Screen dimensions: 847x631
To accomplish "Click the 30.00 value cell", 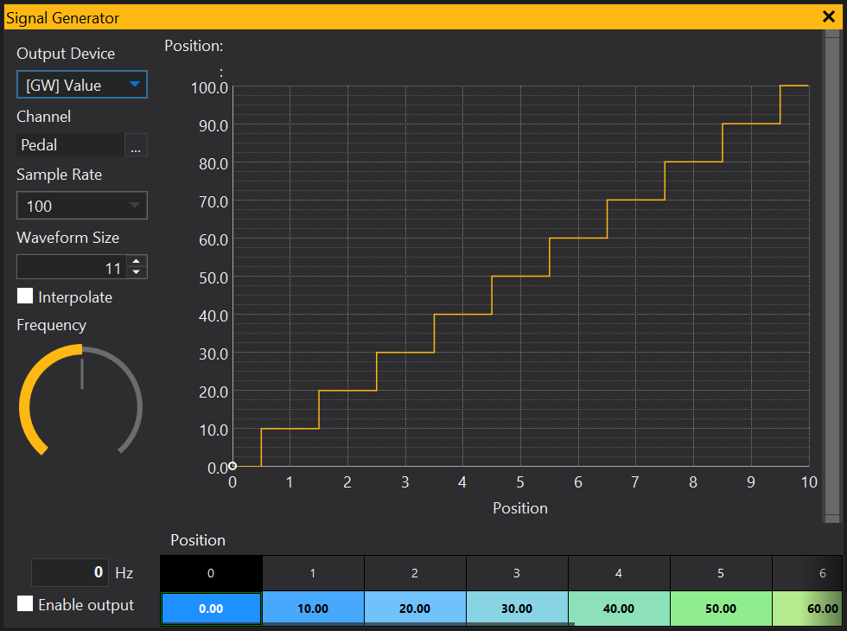I will click(517, 609).
